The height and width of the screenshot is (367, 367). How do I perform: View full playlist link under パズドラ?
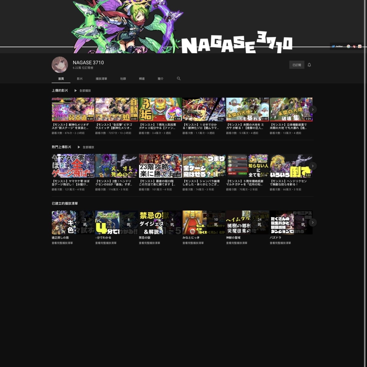point(280,243)
